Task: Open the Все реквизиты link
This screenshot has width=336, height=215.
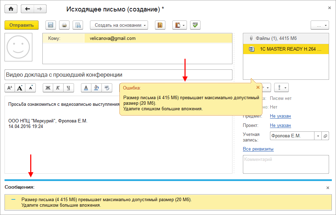Action: (x=258, y=149)
